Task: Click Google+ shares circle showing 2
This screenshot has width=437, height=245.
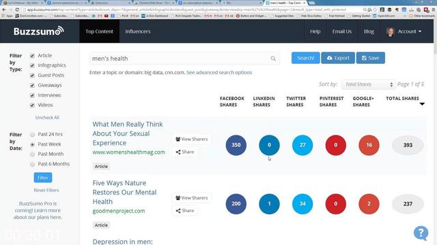Action: pos(369,204)
